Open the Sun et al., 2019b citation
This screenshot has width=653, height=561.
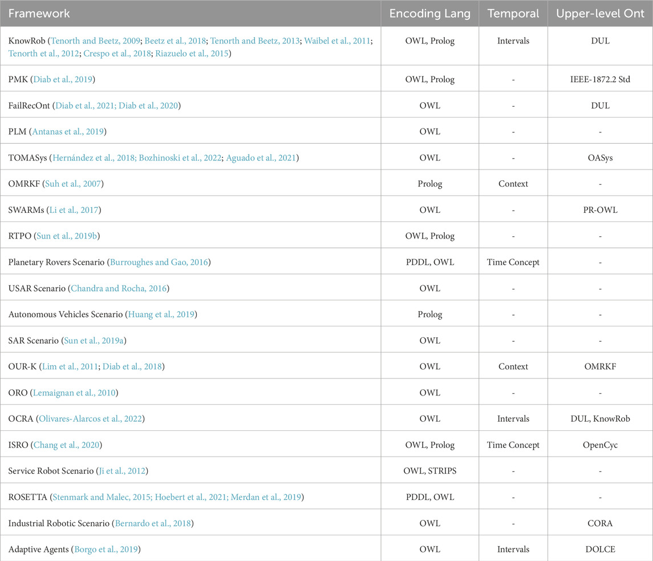pos(67,236)
